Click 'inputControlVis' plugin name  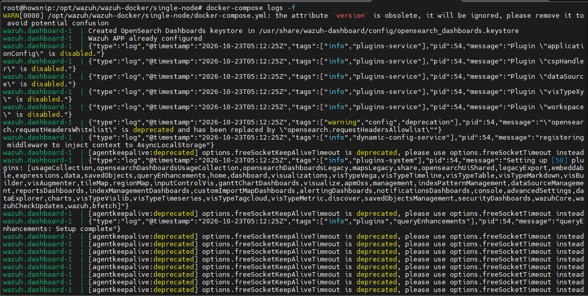[x=184, y=183]
